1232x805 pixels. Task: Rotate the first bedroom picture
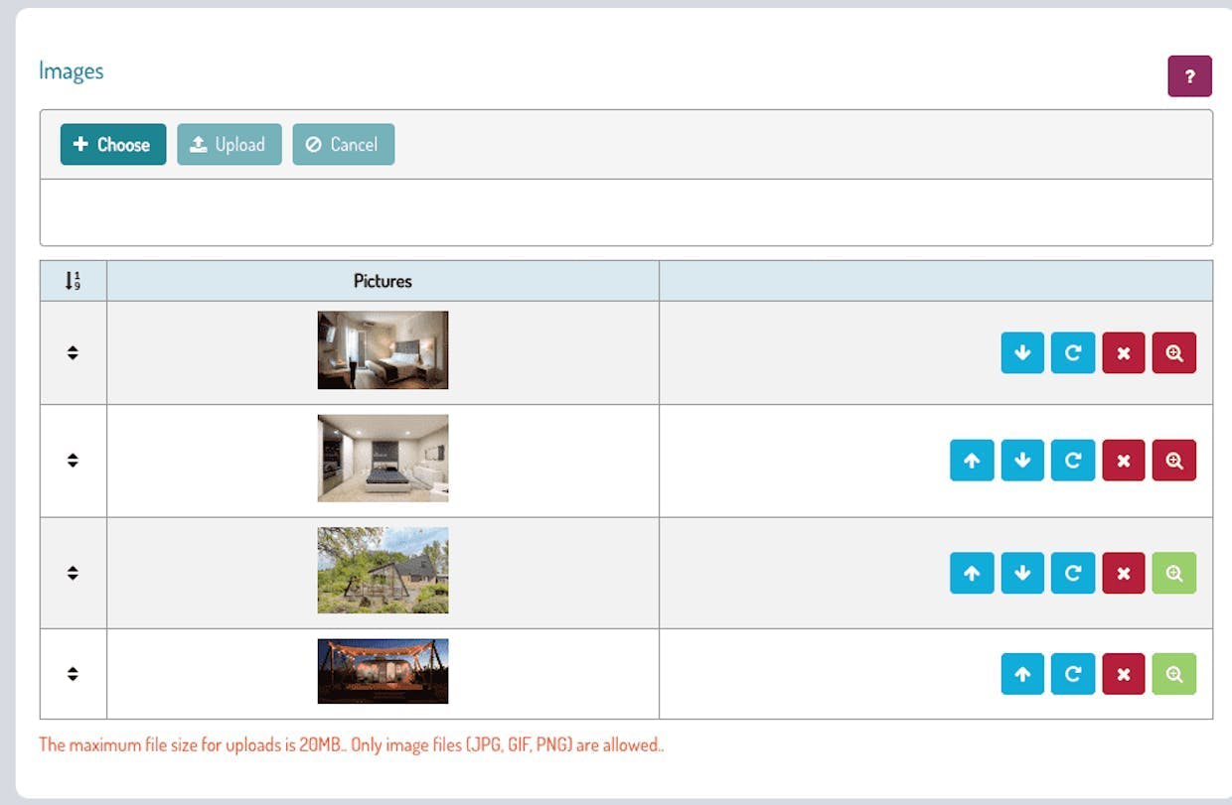point(1073,352)
